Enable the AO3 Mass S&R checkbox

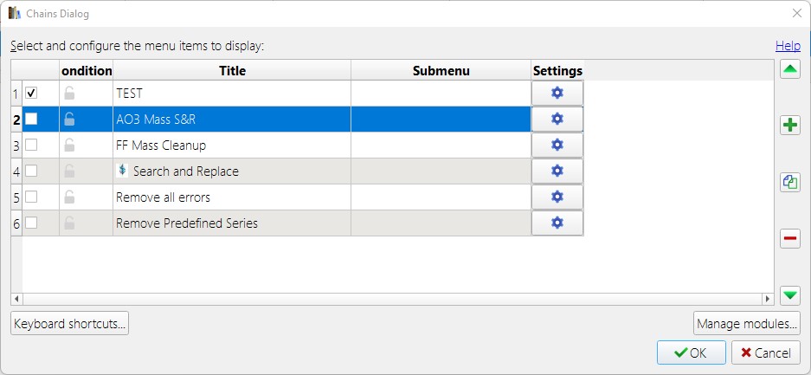click(x=31, y=119)
